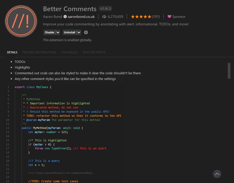Viewport: 234px width, 183px height.
Task: Click the 'TODOs' bullet item
Action: click(20, 62)
